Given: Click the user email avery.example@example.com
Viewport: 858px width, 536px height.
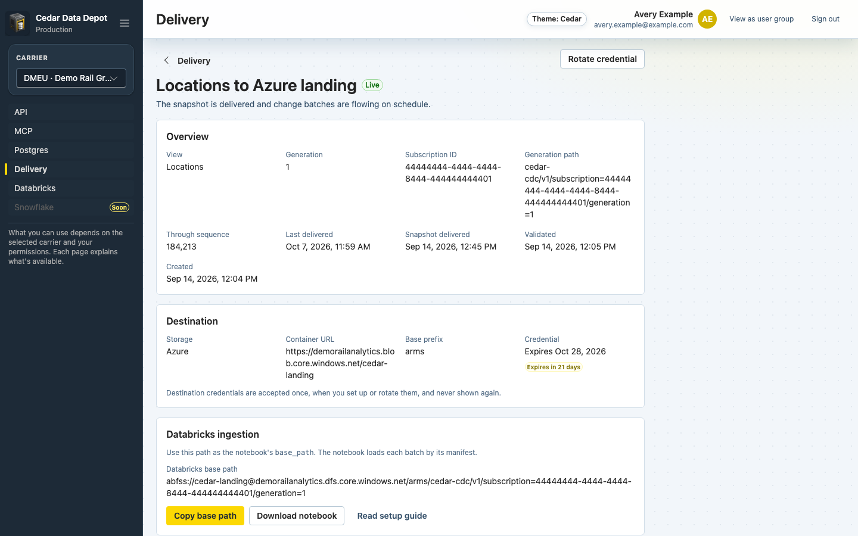Looking at the screenshot, I should [x=643, y=25].
